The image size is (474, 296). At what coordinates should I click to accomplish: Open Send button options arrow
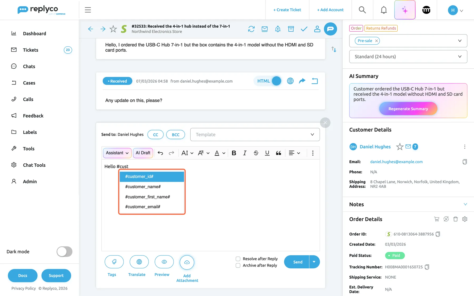tap(314, 262)
